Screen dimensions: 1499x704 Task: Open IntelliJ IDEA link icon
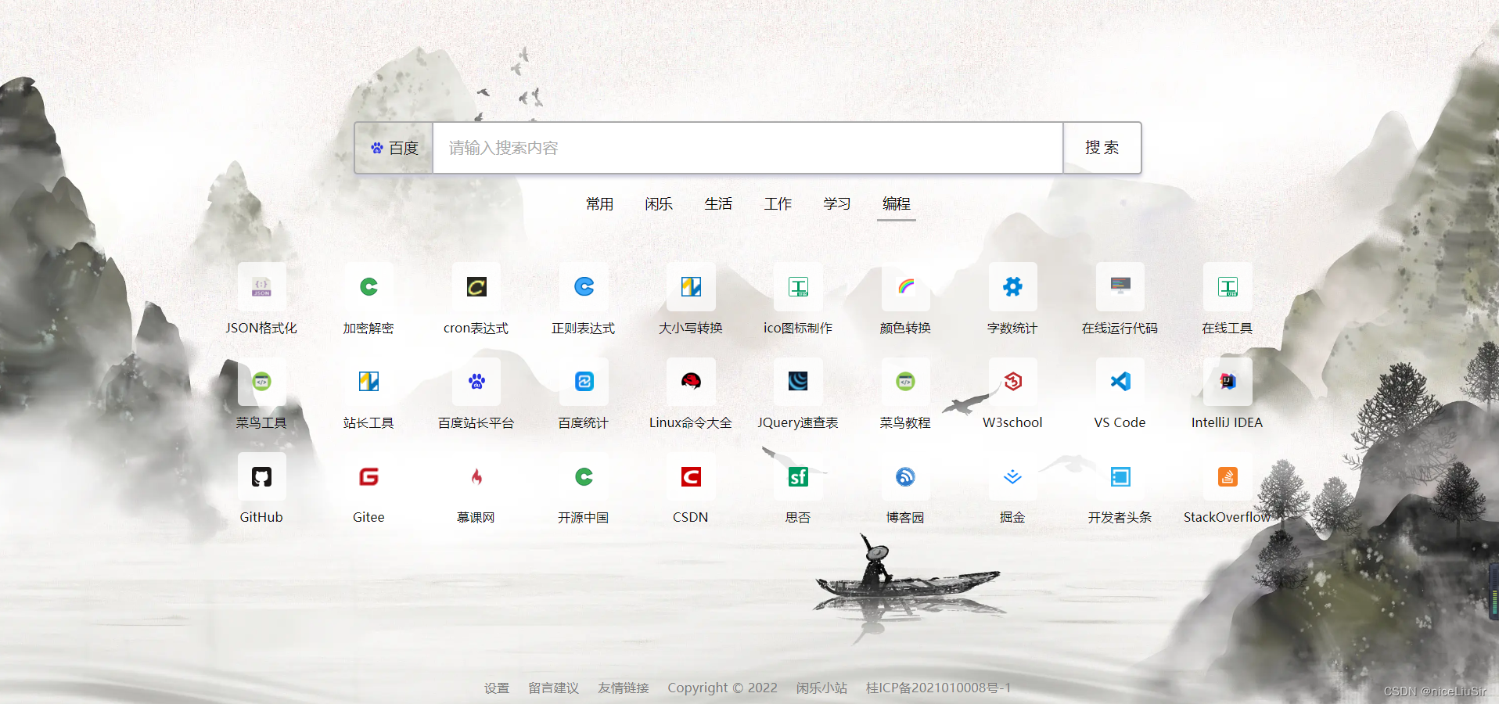click(1227, 382)
